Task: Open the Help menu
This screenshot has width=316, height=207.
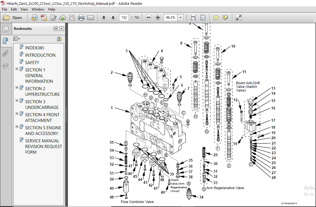Action: click(x=52, y=9)
